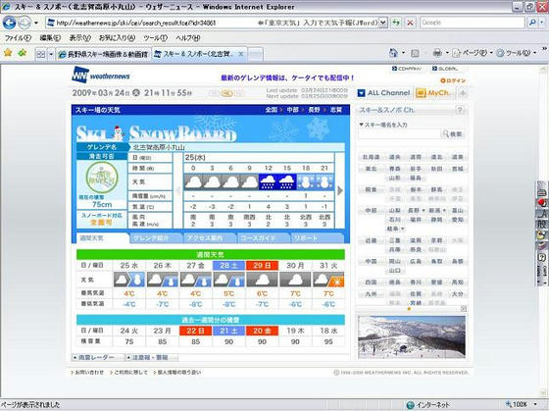Screen dimensions: 549x411
Task: Click the ログイン link
Action: coord(453,80)
